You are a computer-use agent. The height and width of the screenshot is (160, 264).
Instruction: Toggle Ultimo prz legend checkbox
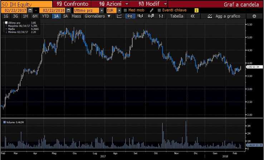pyautogui.click(x=5, y=22)
